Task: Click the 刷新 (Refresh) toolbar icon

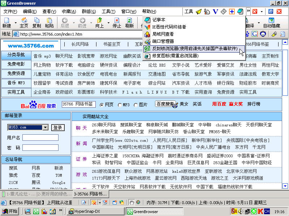Action: tap(129, 23)
